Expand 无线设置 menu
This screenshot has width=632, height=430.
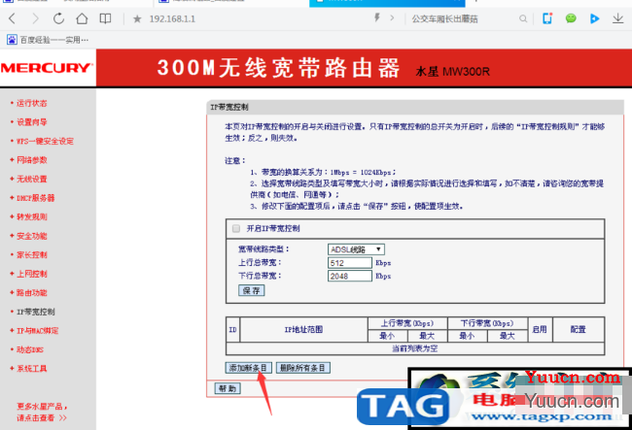pos(31,179)
